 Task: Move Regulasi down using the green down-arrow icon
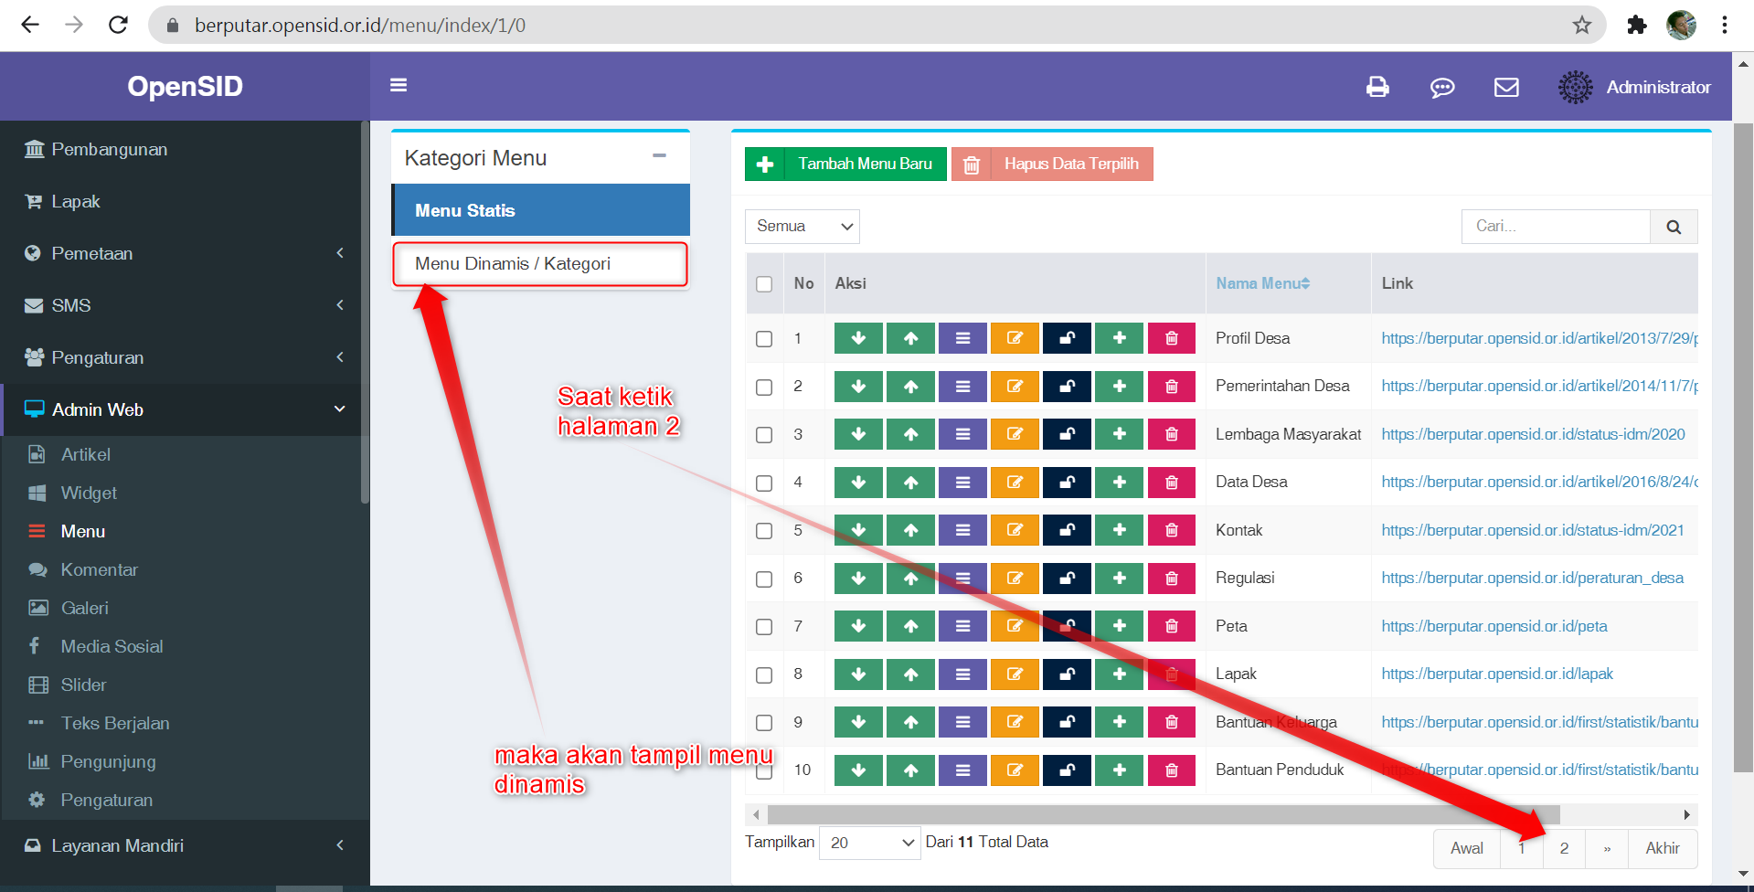click(x=857, y=578)
